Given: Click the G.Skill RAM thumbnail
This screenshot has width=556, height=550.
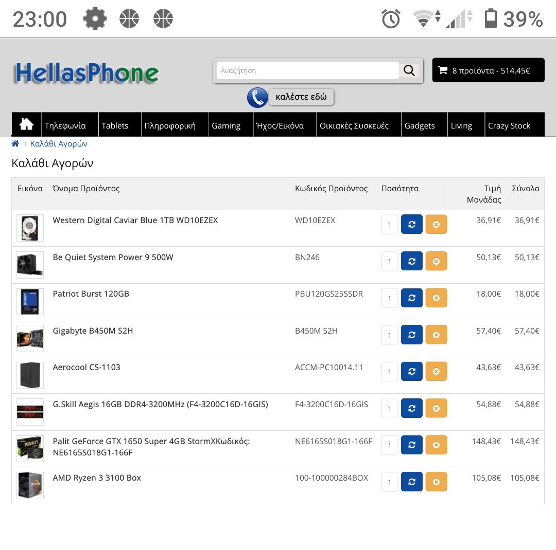Looking at the screenshot, I should (x=30, y=412).
